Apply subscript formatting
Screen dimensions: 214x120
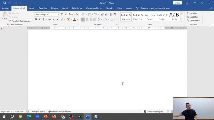[x=53, y=20]
